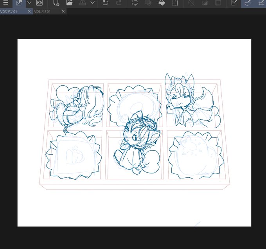The height and width of the screenshot is (249, 266).
Task: Click the chibi character sketch in the bottom-center box
Action: (x=137, y=143)
